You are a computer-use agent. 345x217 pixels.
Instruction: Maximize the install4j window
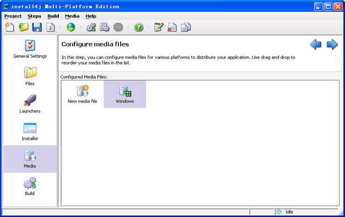tap(328, 7)
